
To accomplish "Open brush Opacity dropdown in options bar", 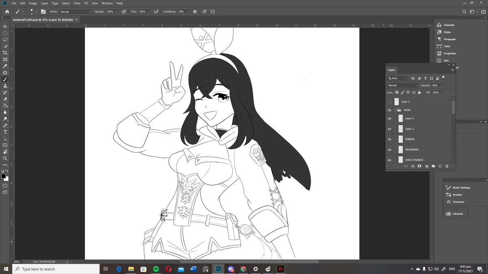I will point(117,12).
